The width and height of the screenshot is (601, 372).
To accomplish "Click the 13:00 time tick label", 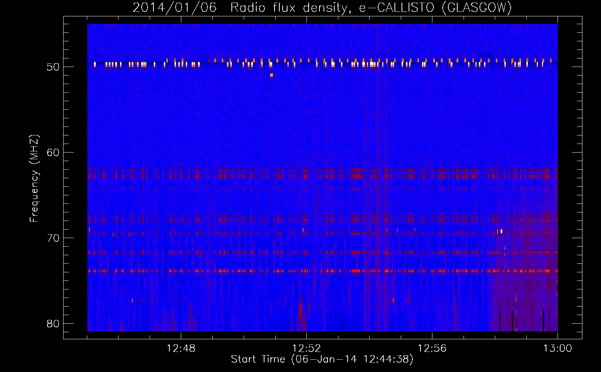I will point(558,349).
